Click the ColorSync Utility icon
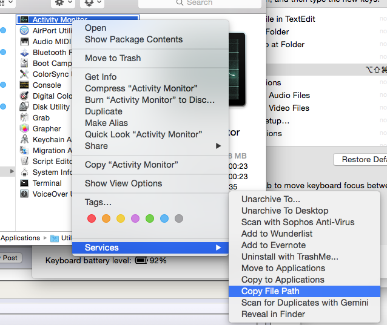The height and width of the screenshot is (325, 387). [x=24, y=74]
